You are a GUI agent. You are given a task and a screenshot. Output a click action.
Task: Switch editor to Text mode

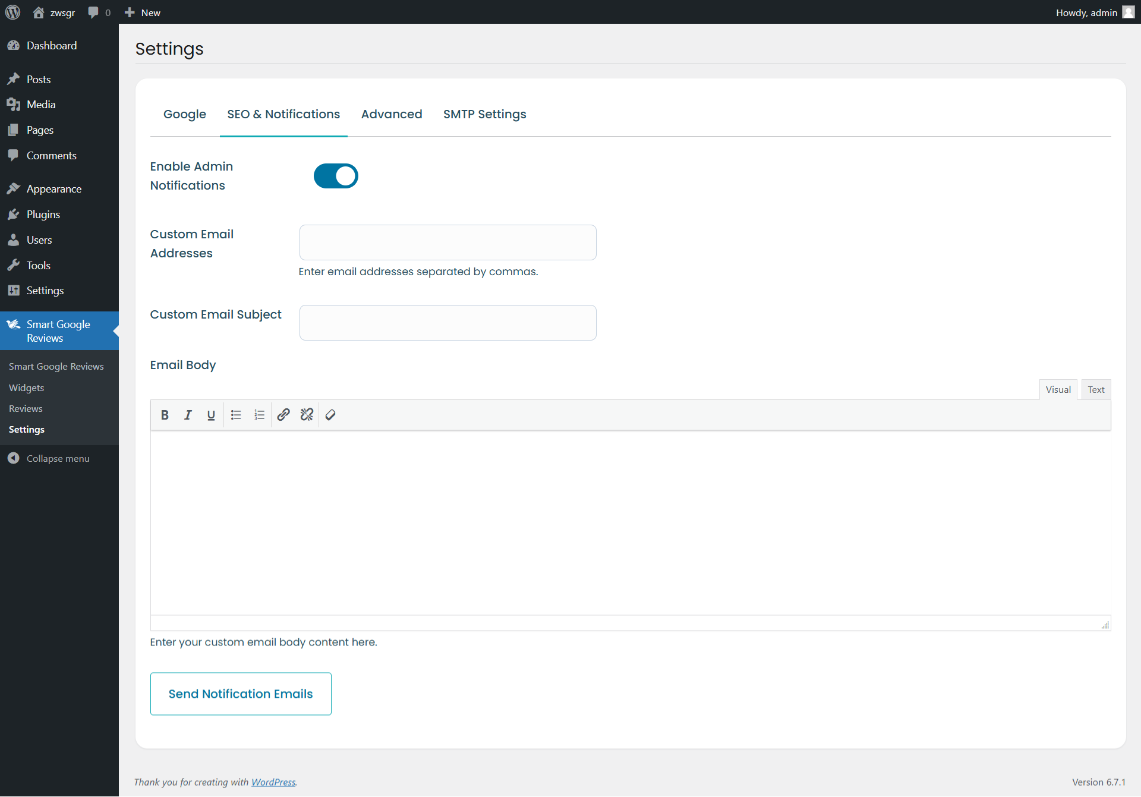tap(1096, 390)
